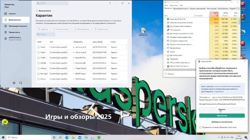The width and height of the screenshot is (250, 140).
Task: Open Kaspersky support headset icon
Action: (x=21, y=83)
